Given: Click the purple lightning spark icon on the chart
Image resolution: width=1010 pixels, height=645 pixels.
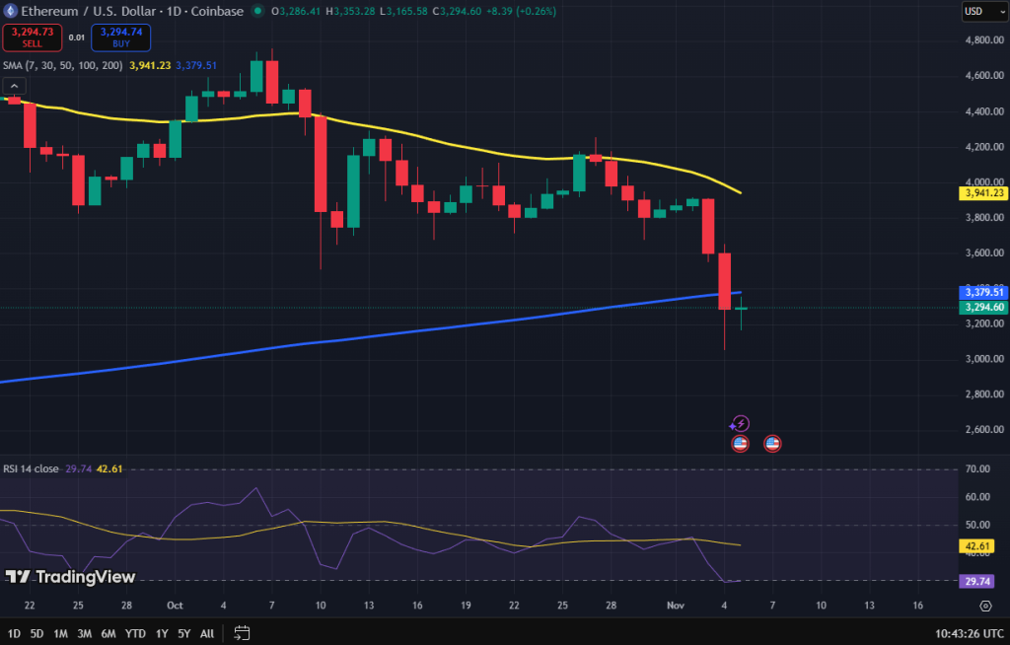Looking at the screenshot, I should 739,424.
